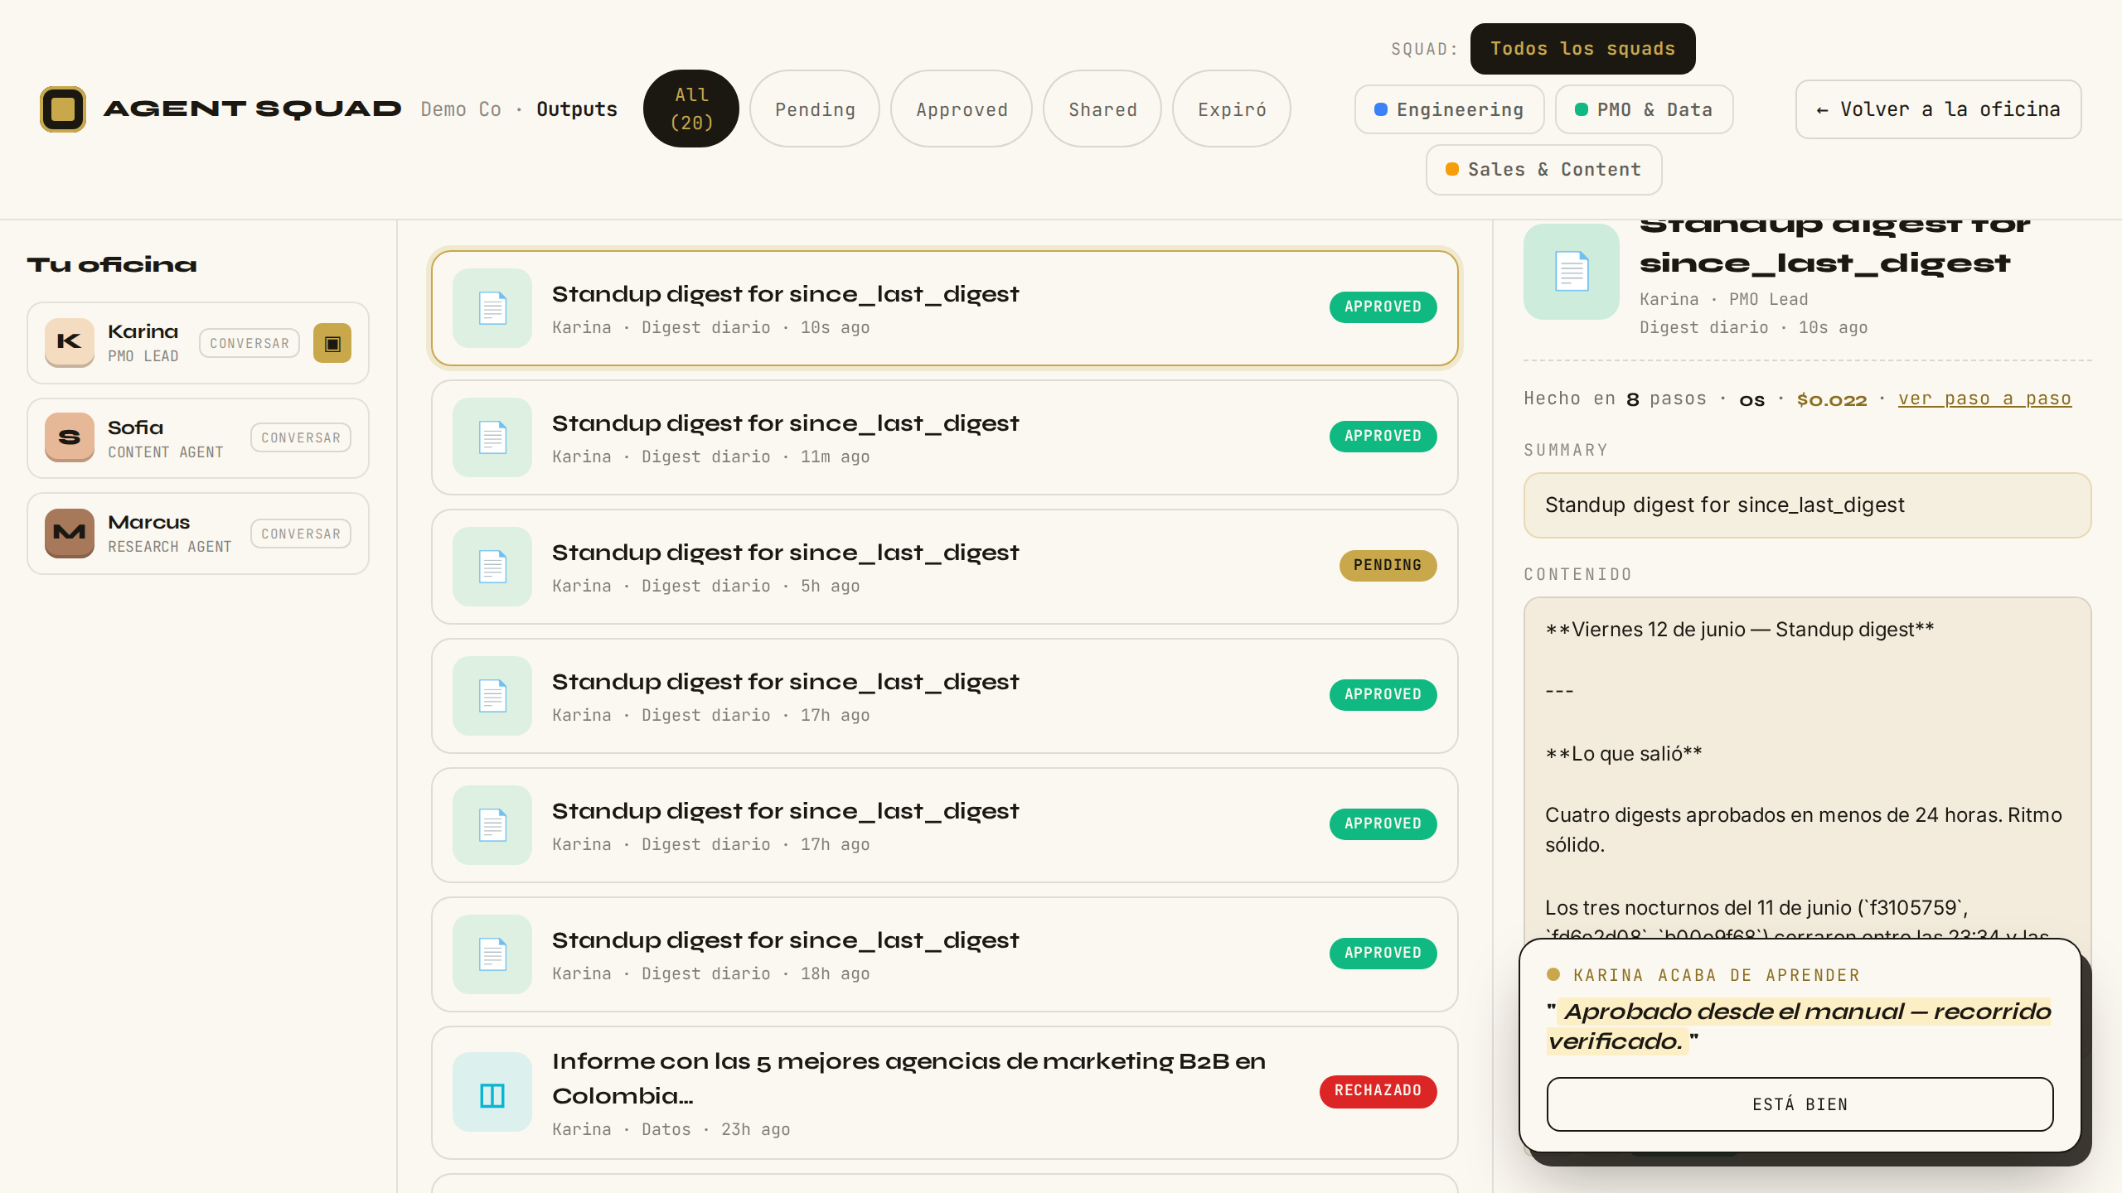Click document icon of the 18h ago digest
Viewport: 2122px width, 1193px height.
tap(492, 954)
